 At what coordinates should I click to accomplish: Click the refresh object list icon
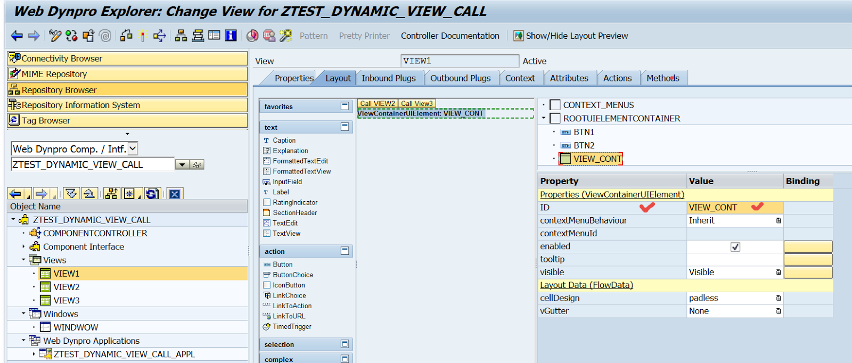click(x=152, y=194)
